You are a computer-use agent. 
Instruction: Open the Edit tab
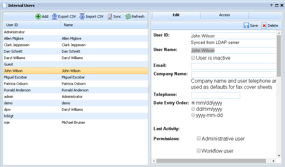[176, 15]
